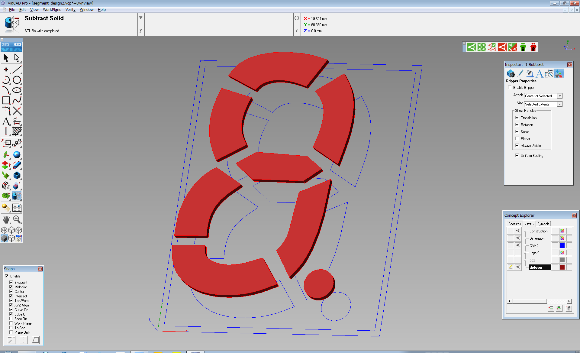Select the blue Solid block tool

(x=17, y=175)
